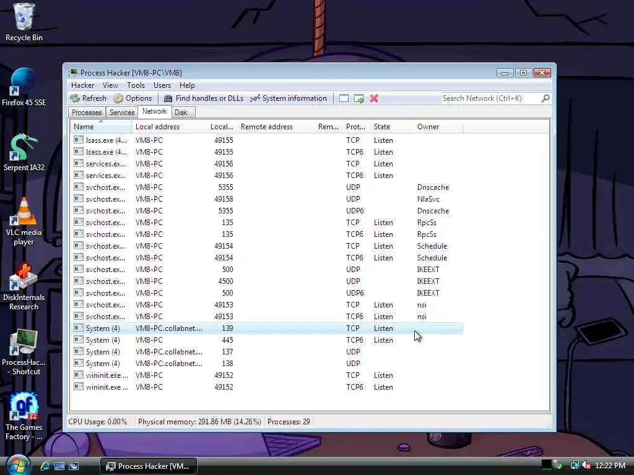Open Firefox 45 SSE desktop shortcut
634x475 pixels.
coord(24,87)
